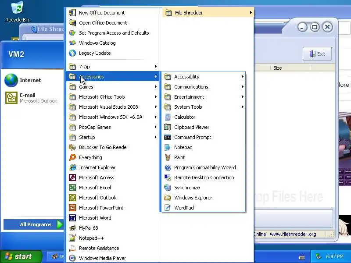Screen dimensions: 351x263
Task: Open the www.fileshredder.org link
Action: [293, 234]
